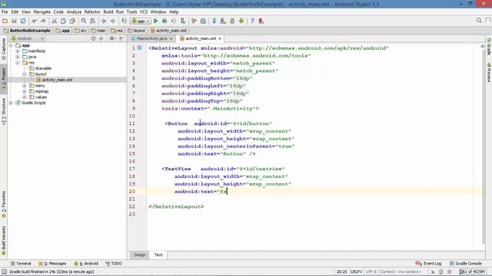Click the CRLF line separator status
This screenshot has height=276, width=492.
coord(356,271)
